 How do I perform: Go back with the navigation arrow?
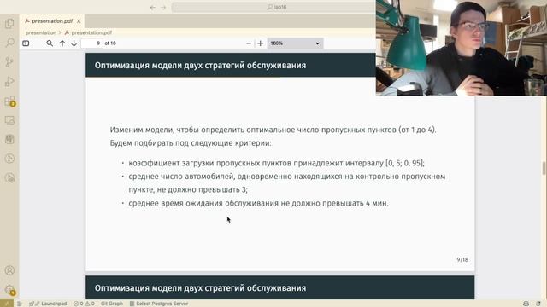pos(153,7)
